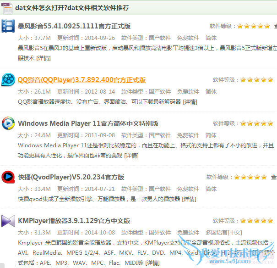Click 软件类型：国外软件 in KMPlayer row

tap(146, 233)
